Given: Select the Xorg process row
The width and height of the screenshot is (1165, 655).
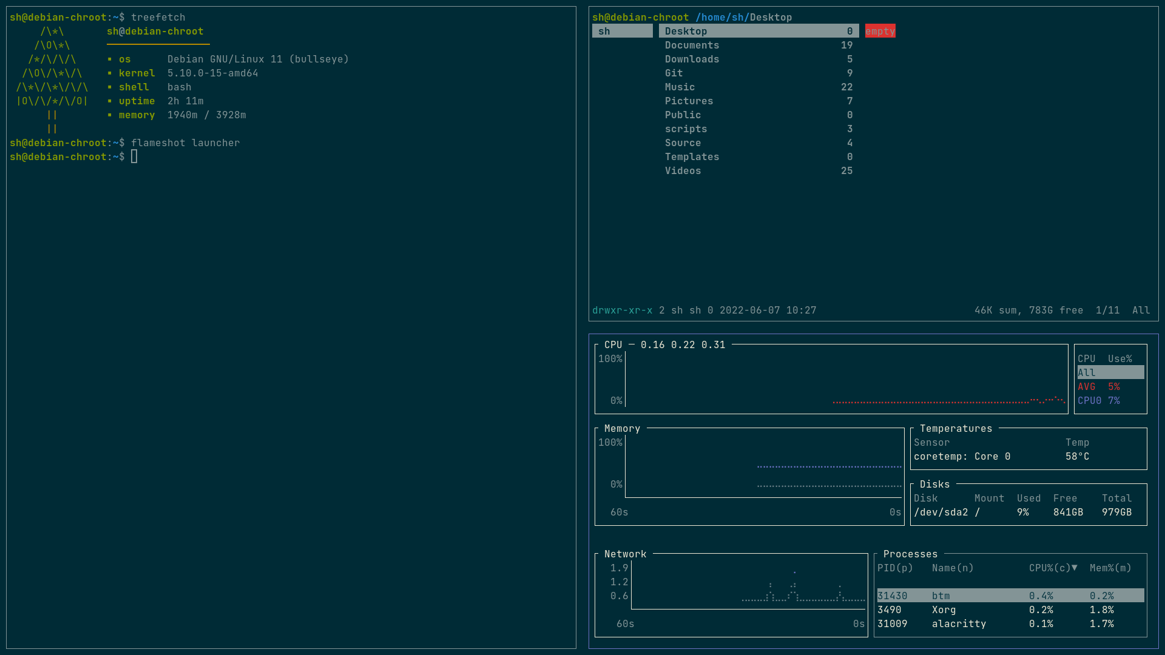Looking at the screenshot, I should click(944, 610).
